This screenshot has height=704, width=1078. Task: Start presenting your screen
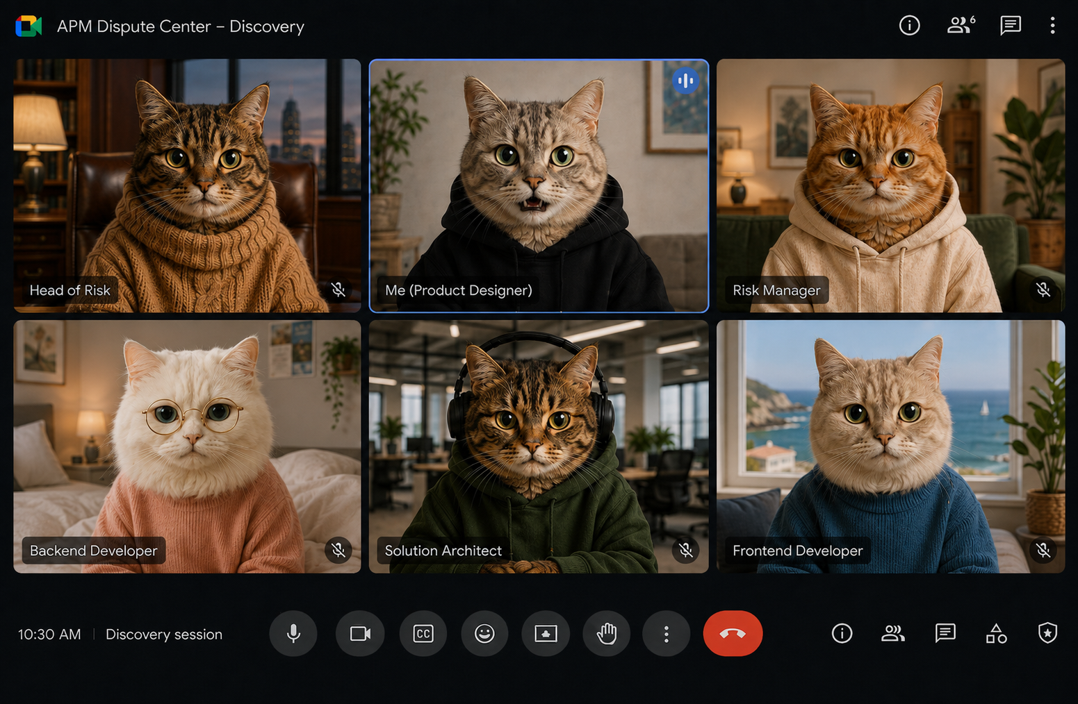[546, 633]
